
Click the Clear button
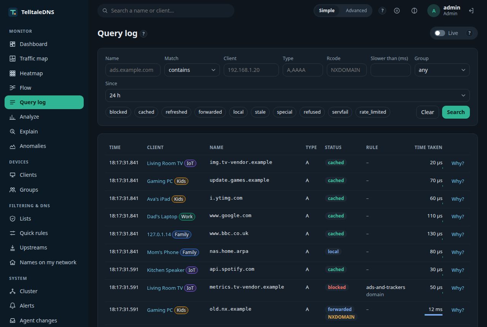coord(427,112)
